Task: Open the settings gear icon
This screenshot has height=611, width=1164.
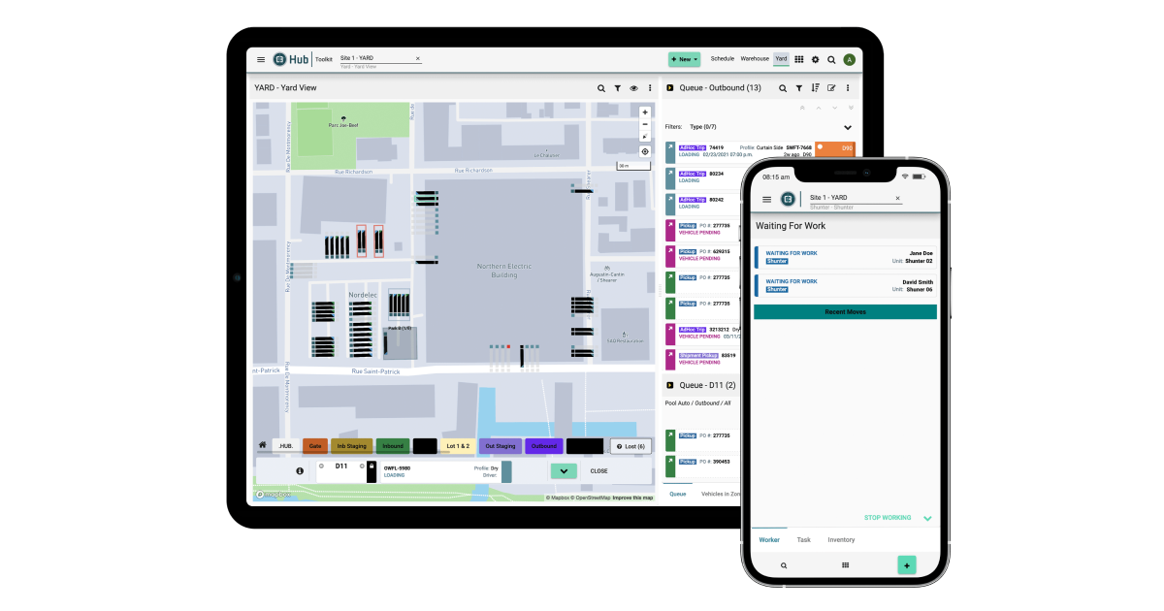Action: pyautogui.click(x=815, y=59)
